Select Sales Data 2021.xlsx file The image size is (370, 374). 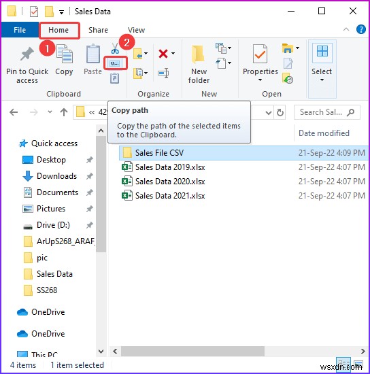[x=170, y=196]
